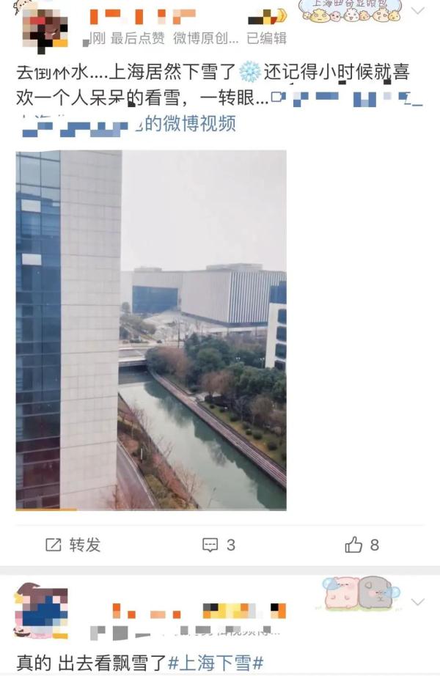
Task: Open the first poster's username
Action: pyautogui.click(x=142, y=17)
